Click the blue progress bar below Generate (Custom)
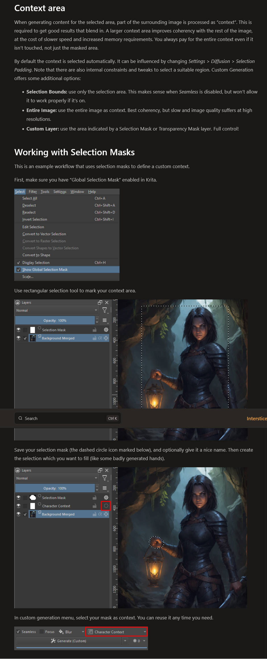This screenshot has height=659, width=267. pos(82,647)
